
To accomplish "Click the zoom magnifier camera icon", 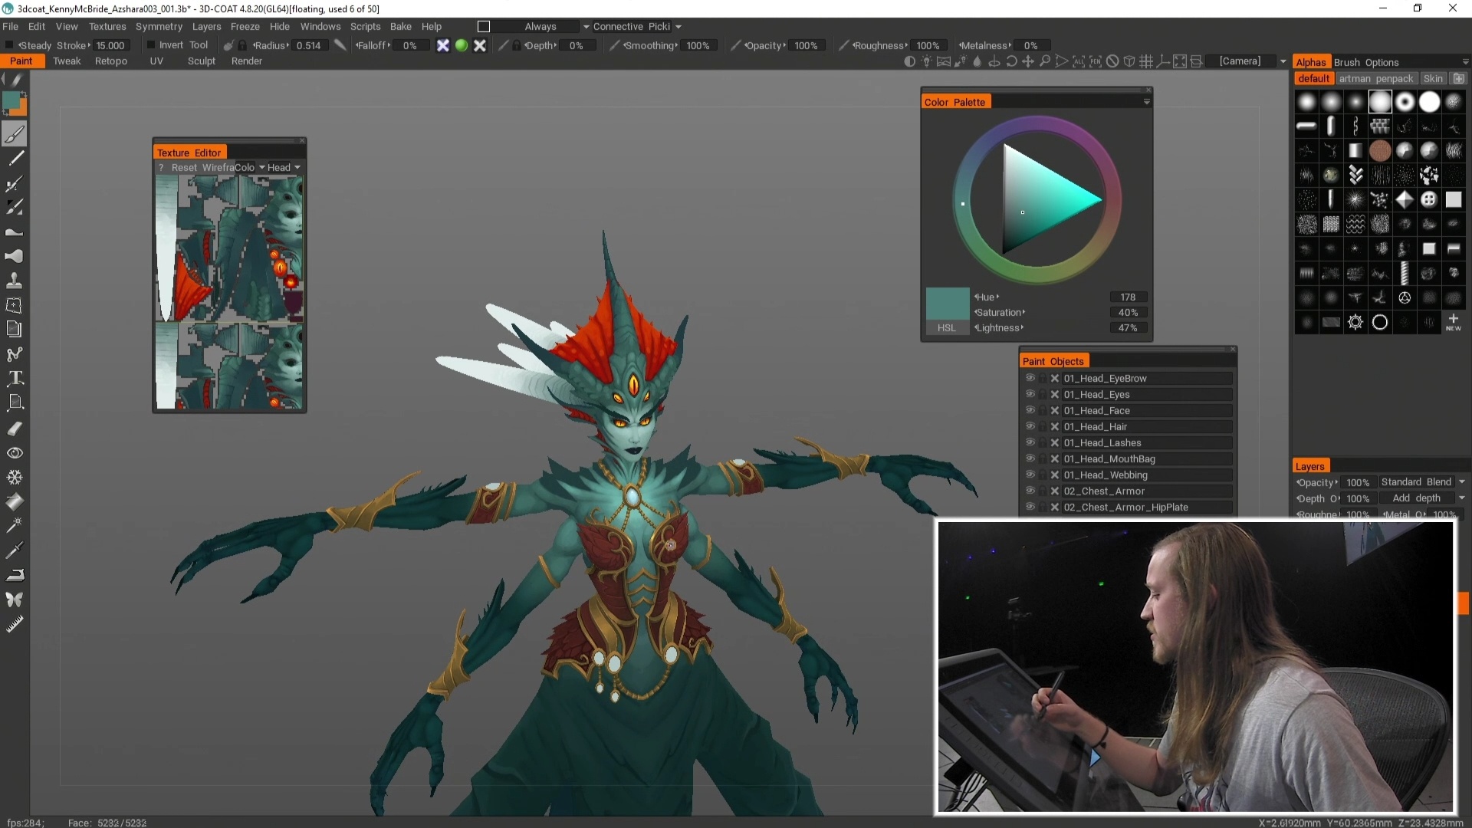I will 1045,61.
